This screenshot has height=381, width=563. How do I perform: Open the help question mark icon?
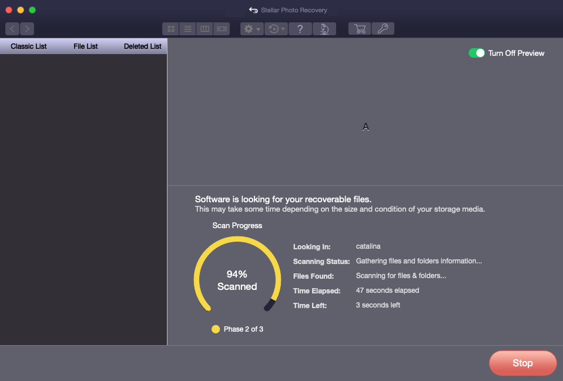[300, 29]
